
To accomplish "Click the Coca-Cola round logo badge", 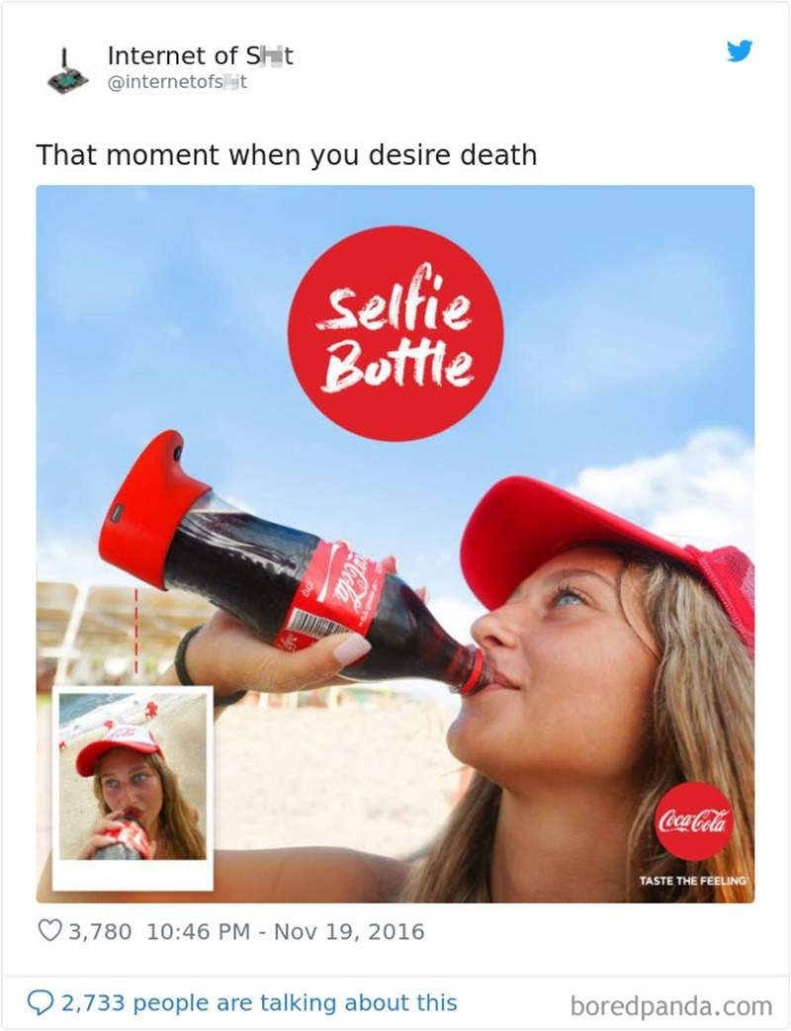I will pos(694,820).
